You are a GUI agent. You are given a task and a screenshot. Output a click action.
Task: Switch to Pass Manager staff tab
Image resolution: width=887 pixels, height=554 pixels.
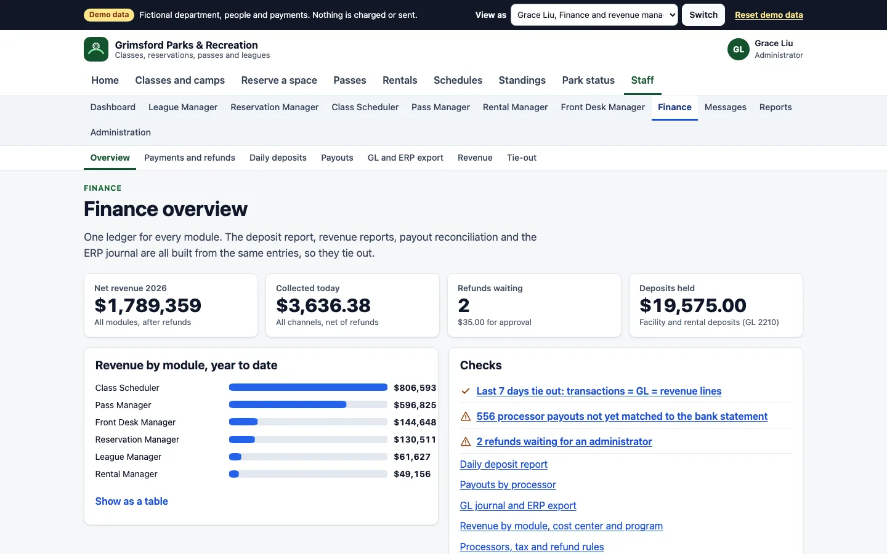point(440,107)
